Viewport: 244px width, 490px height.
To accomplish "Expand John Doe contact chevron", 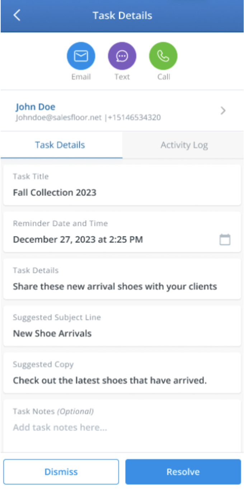I will tap(223, 111).
